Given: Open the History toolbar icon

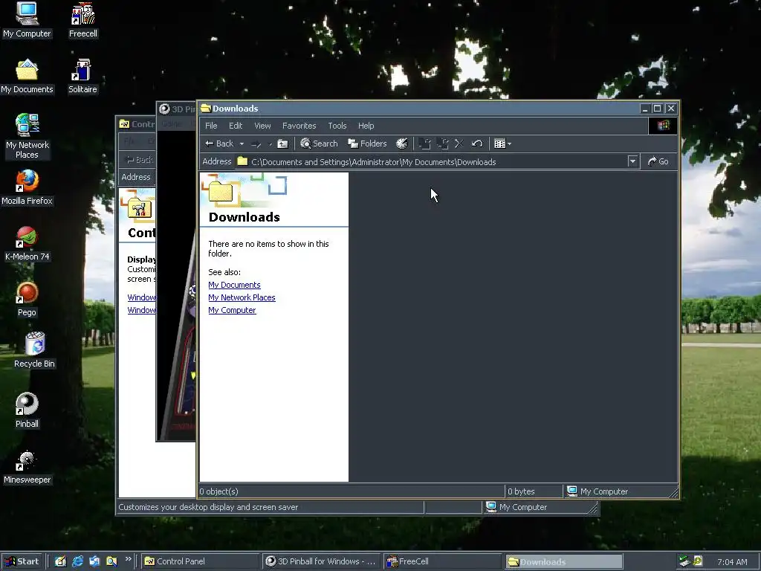Looking at the screenshot, I should click(402, 143).
